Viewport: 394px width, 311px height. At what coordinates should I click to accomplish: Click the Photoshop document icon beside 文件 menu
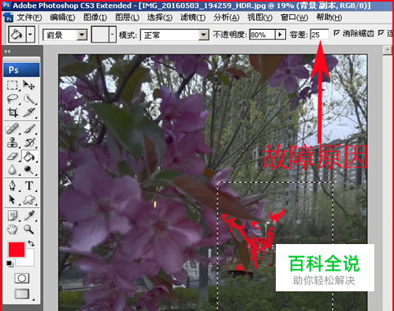click(x=8, y=17)
